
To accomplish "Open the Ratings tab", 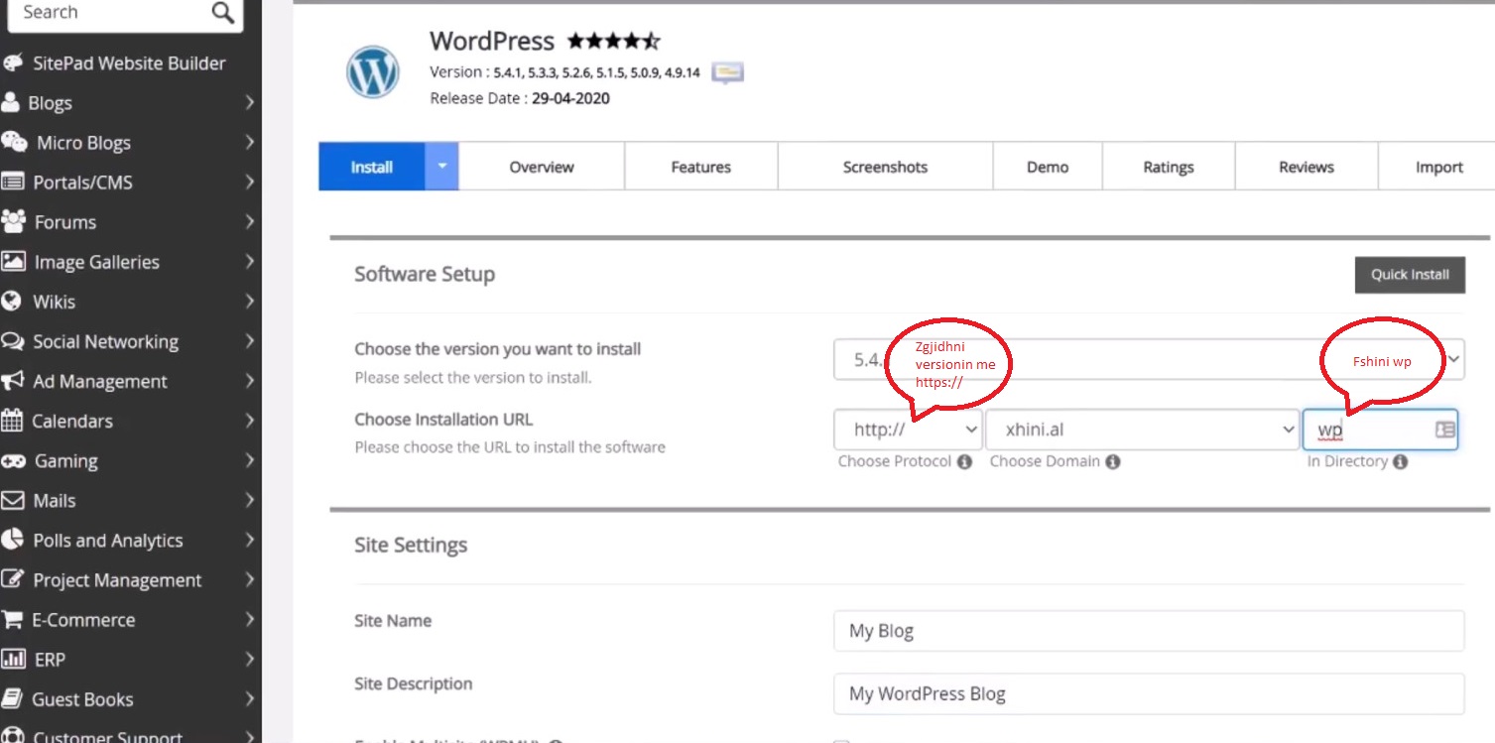I will 1169,167.
